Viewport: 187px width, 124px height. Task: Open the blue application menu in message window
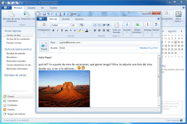pyautogui.click(x=41, y=19)
